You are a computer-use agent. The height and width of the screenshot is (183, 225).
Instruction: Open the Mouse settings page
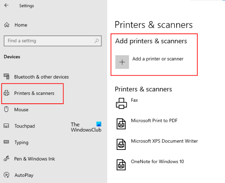click(21, 110)
